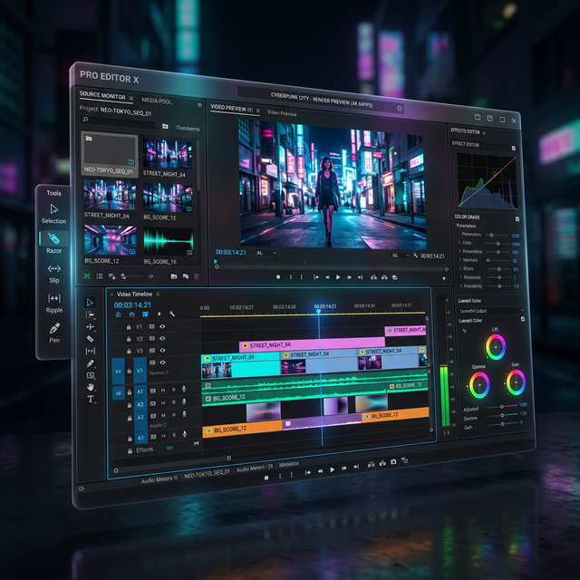Click the search magnifier in the project panel
Screen dimensions: 580x580
coord(85,119)
